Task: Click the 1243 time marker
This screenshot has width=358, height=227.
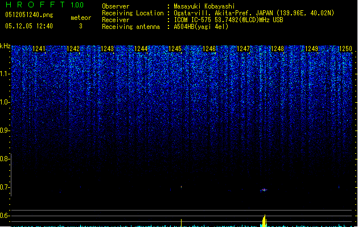Action: click(x=107, y=48)
